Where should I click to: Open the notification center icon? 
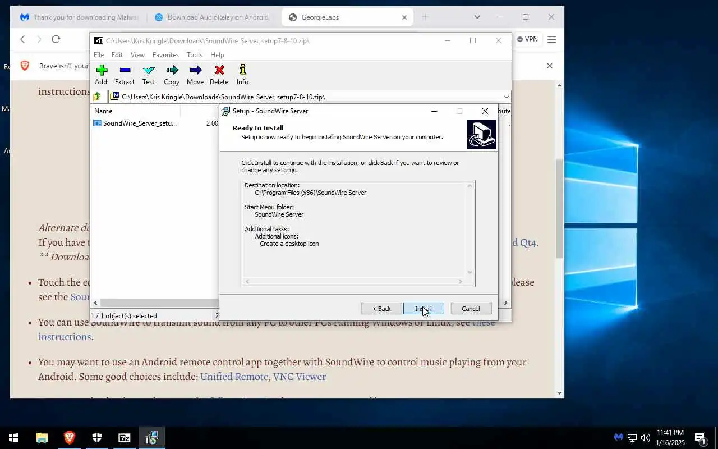point(699,438)
